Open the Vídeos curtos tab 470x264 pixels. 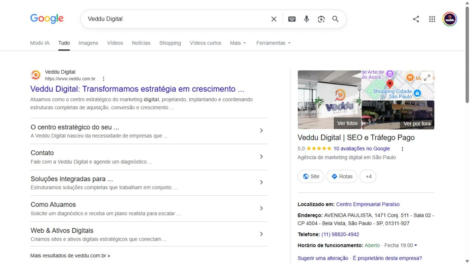click(205, 43)
